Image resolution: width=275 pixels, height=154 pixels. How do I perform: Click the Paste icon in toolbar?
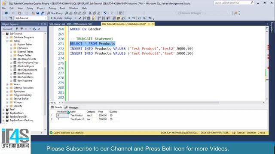[x=99, y=13]
